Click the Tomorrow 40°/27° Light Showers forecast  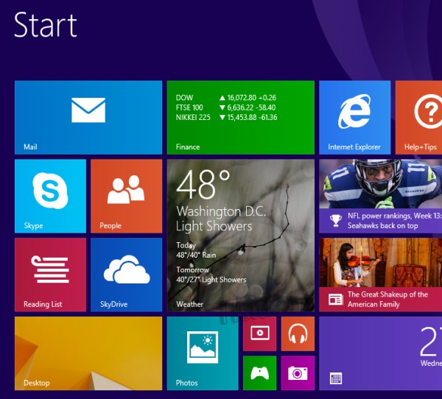pyautogui.click(x=211, y=275)
